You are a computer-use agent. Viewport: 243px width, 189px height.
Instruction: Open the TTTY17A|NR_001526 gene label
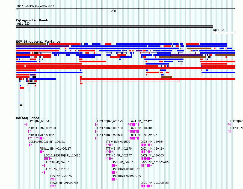109,135
